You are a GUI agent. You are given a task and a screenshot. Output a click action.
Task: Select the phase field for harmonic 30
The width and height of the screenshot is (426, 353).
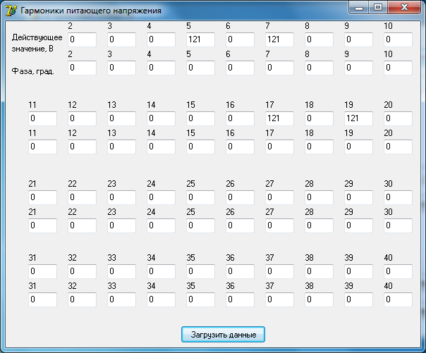tap(398, 225)
